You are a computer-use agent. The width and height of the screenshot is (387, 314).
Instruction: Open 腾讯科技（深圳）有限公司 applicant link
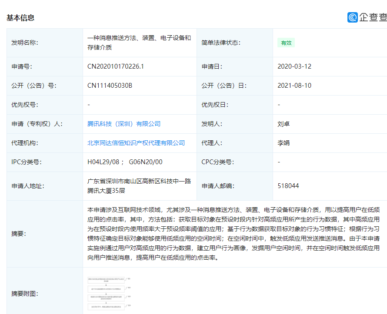click(124, 124)
